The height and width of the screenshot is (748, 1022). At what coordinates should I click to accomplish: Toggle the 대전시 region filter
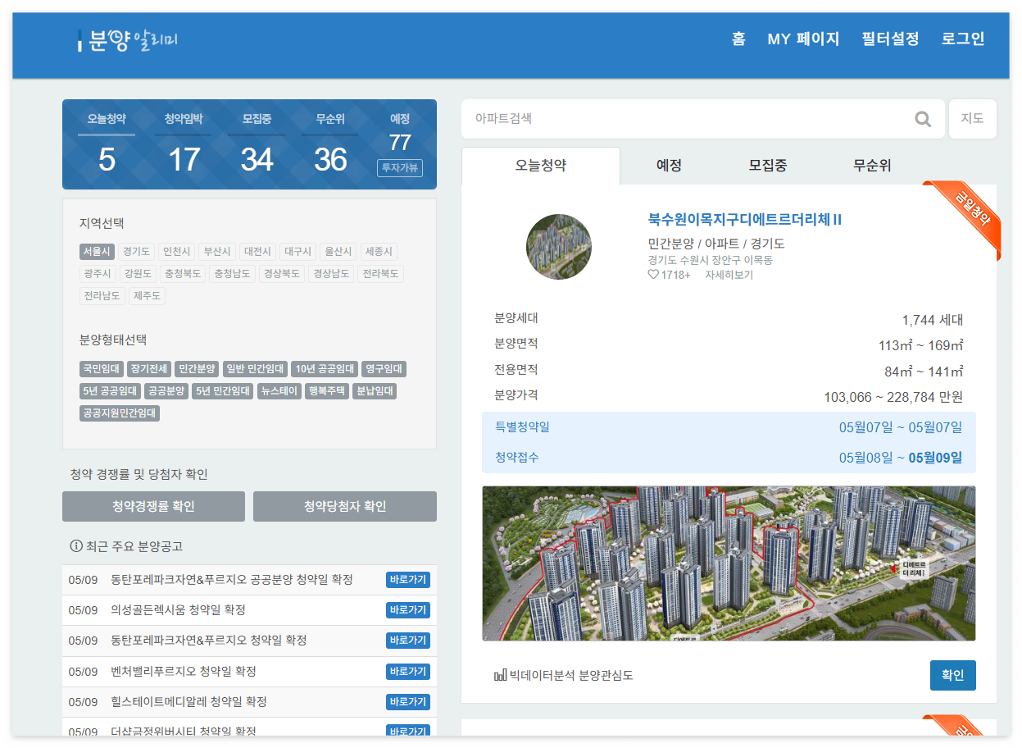tap(257, 252)
